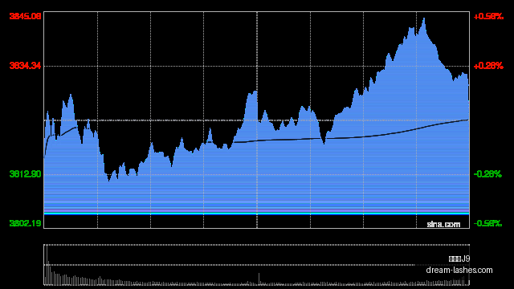
Task: Open the sina.com watermark link
Action: 443,225
